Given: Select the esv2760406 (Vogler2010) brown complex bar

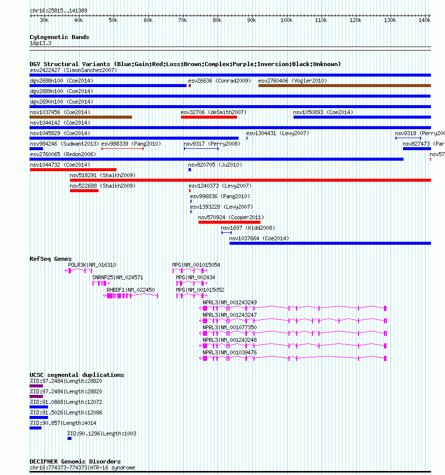Looking at the screenshot, I should pyautogui.click(x=344, y=86).
